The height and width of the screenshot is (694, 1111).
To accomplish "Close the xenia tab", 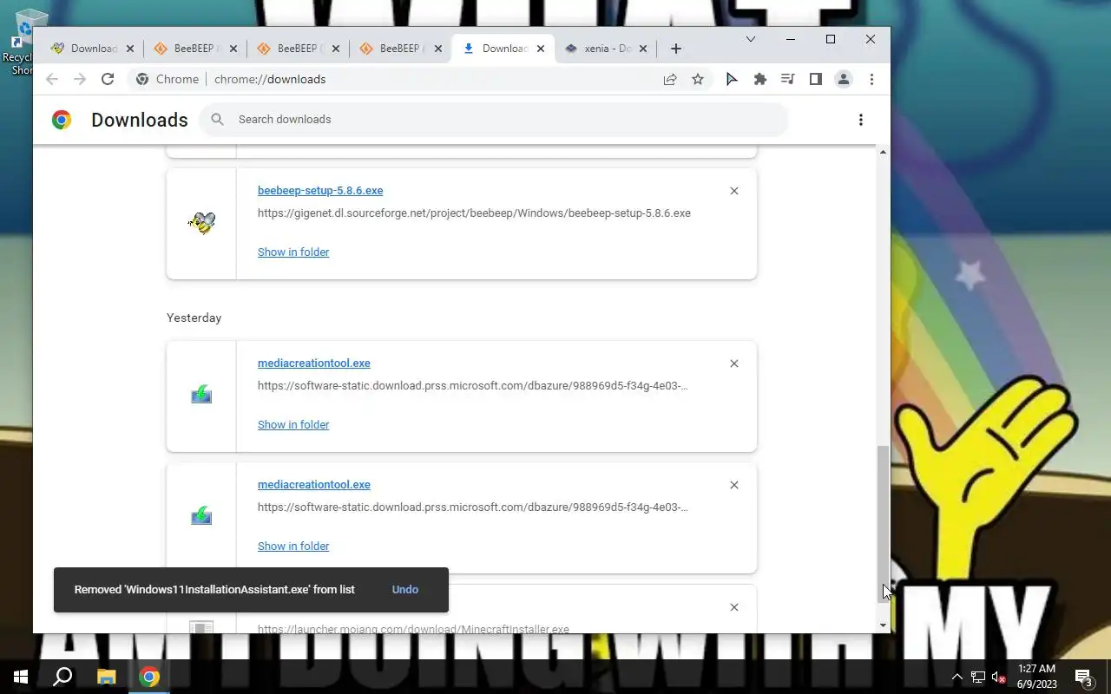I will [643, 49].
